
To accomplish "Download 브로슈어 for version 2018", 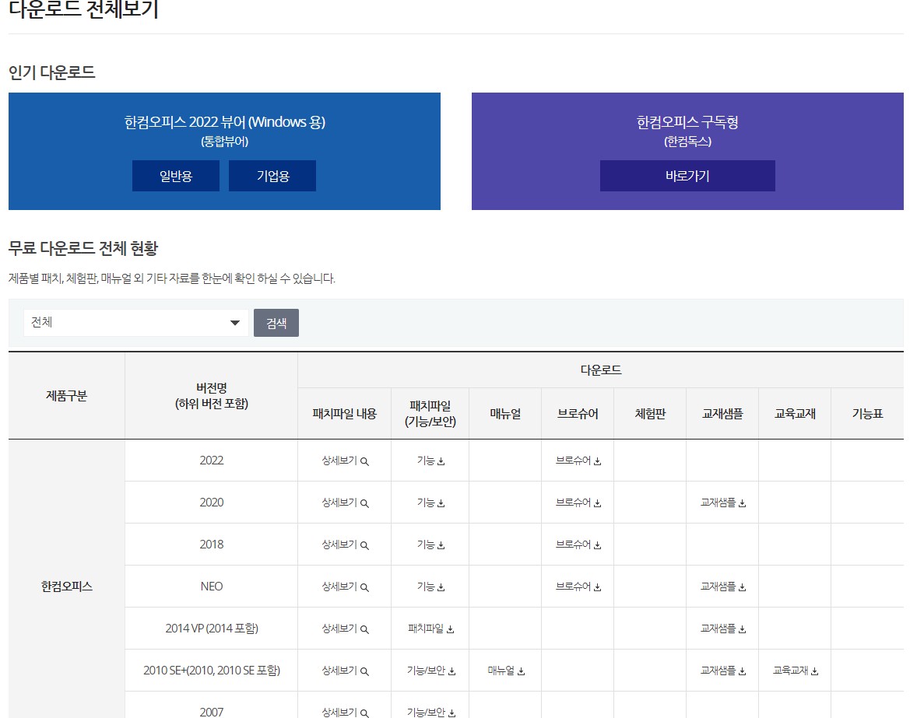I will (x=578, y=545).
